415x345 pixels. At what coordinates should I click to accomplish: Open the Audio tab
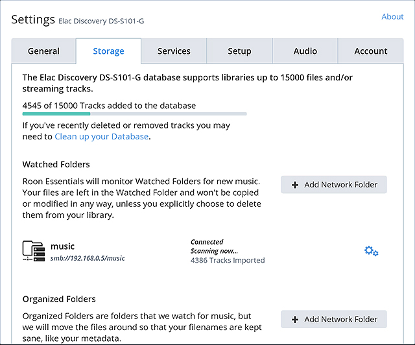point(305,51)
